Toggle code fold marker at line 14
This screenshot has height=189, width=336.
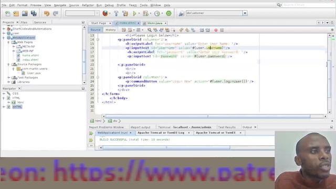[x=98, y=39]
